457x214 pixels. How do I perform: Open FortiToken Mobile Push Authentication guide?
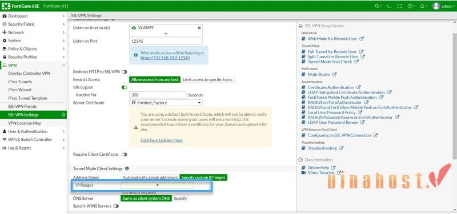click(x=342, y=98)
